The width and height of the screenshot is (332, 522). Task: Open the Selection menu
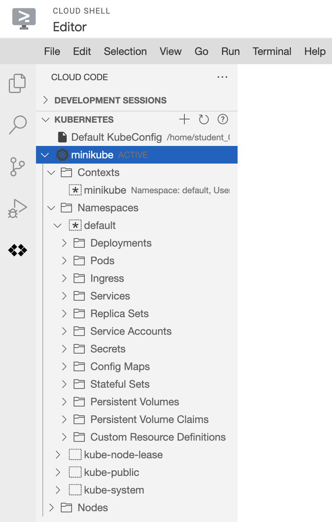tap(125, 51)
